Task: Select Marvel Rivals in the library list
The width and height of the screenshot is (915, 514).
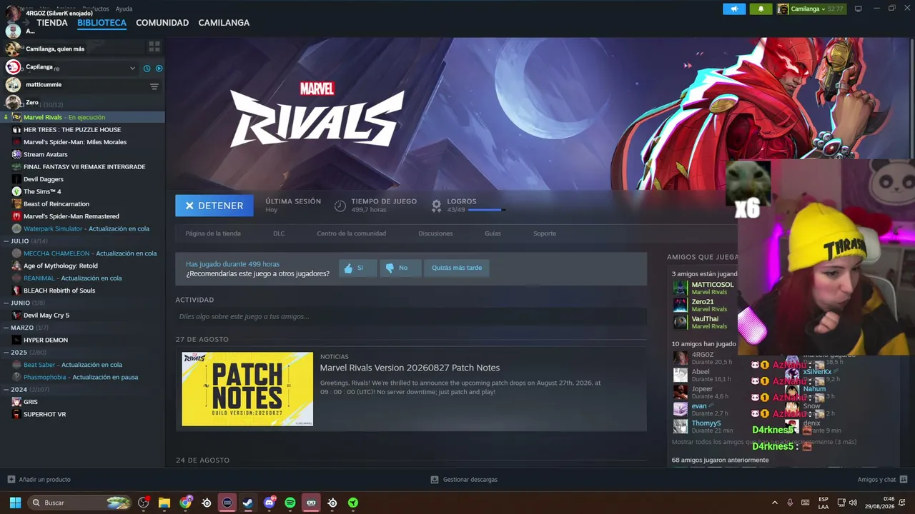Action: point(82,117)
